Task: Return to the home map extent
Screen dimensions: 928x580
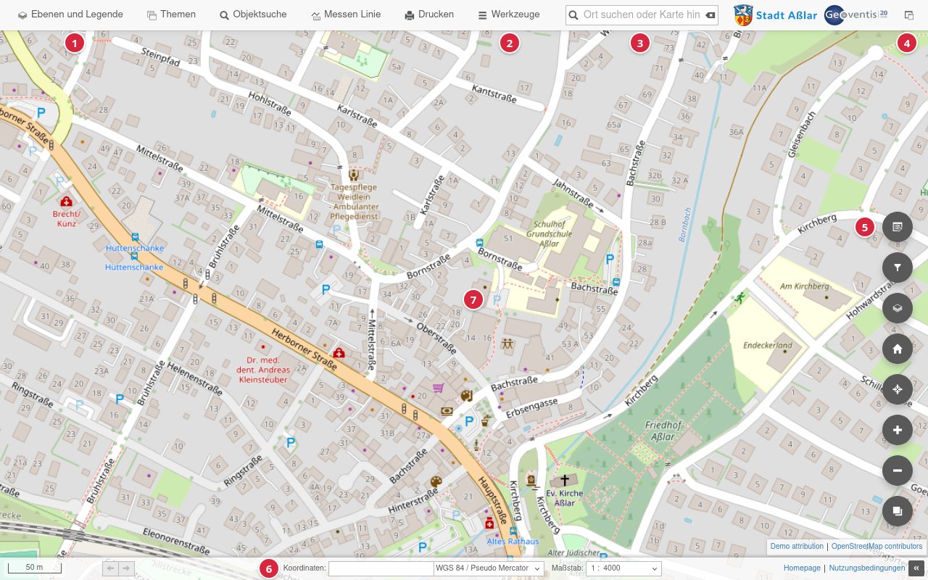Action: (898, 349)
